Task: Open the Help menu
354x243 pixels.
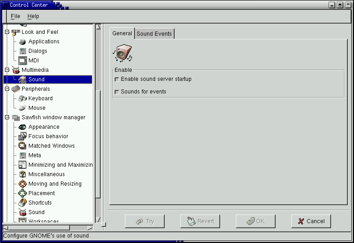Action: (x=33, y=16)
